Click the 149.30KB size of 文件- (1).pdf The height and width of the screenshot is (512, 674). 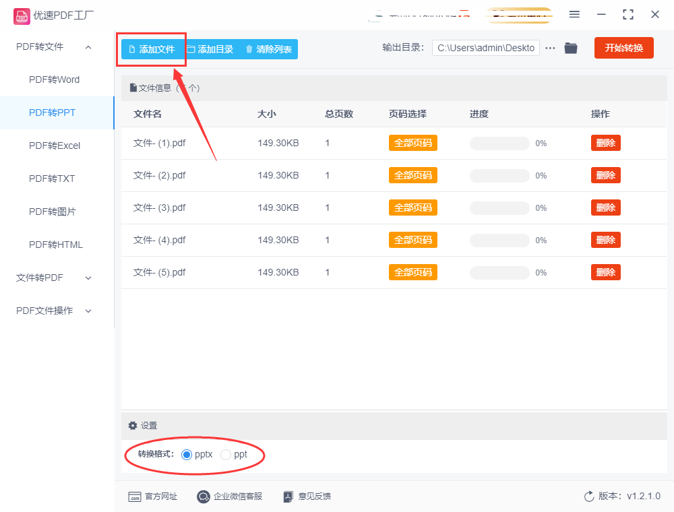(278, 143)
